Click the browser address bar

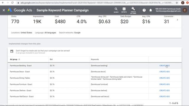pyautogui.click(x=97, y=3)
